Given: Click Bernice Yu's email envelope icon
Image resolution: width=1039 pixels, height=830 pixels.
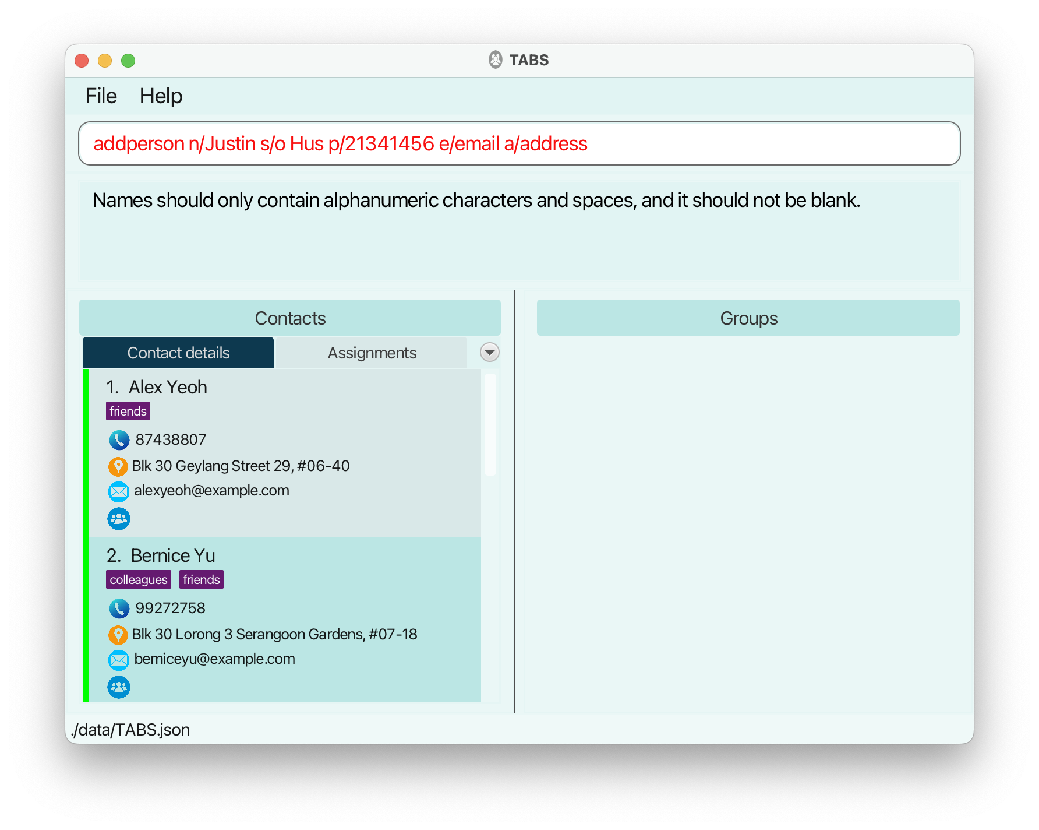Looking at the screenshot, I should tap(119, 660).
